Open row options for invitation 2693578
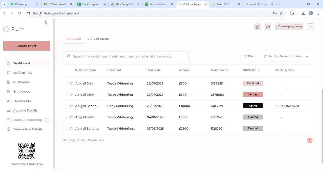This screenshot has height=171, width=323. click(67, 117)
